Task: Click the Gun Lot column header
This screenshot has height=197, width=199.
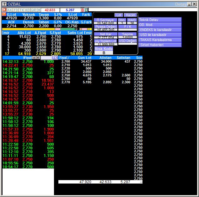Action: [x=84, y=58]
